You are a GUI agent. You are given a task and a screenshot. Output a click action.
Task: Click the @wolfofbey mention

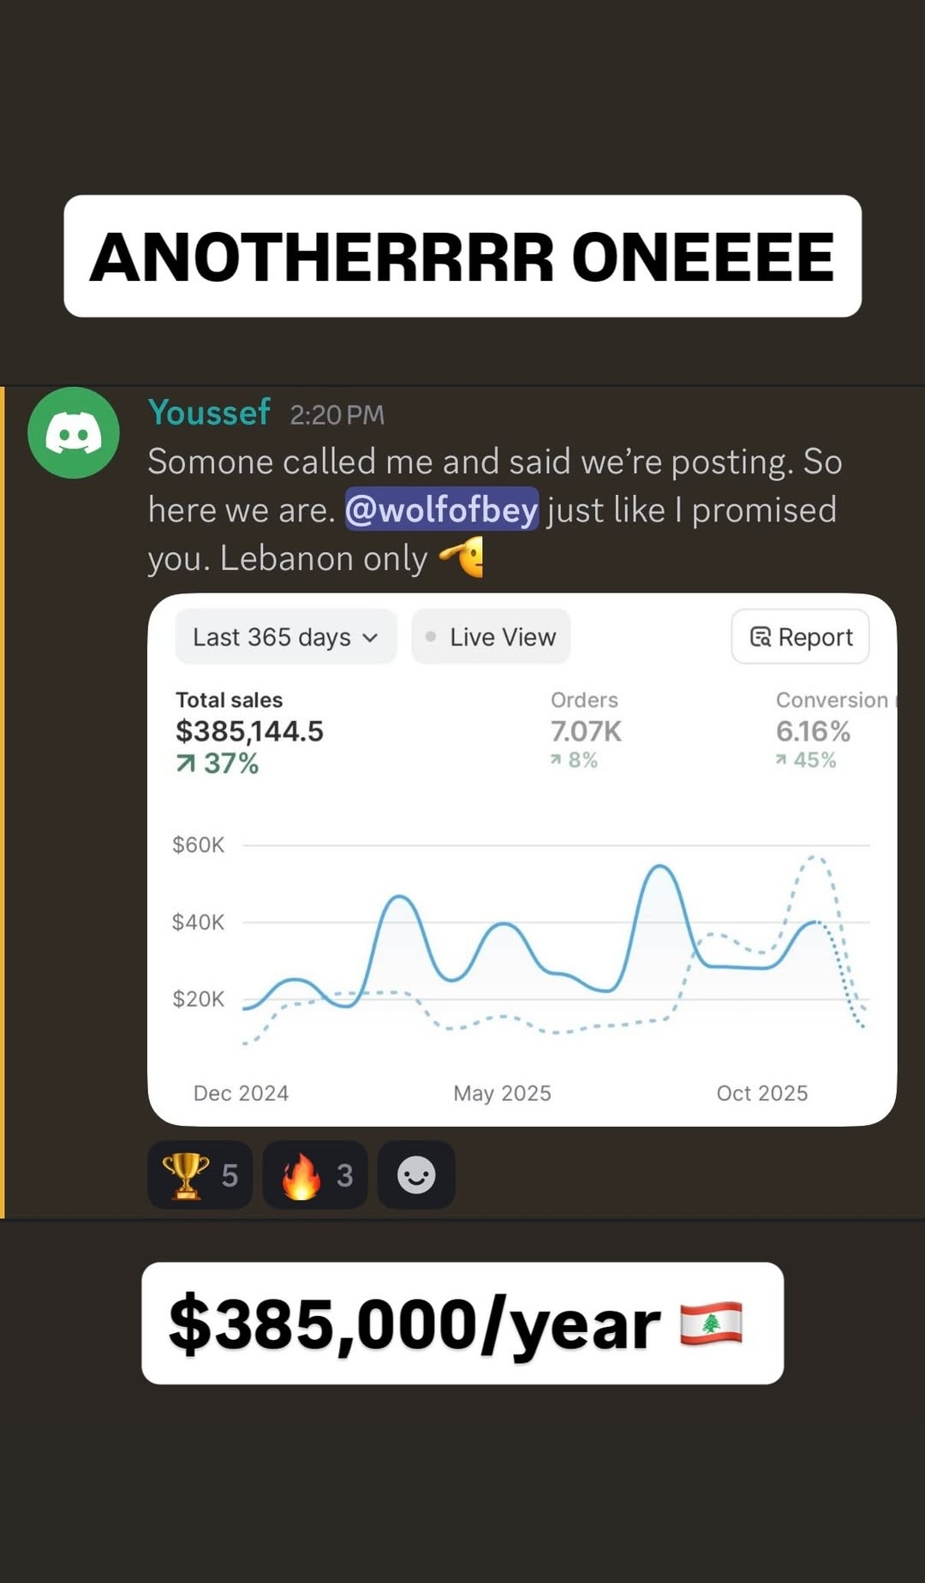tap(441, 509)
